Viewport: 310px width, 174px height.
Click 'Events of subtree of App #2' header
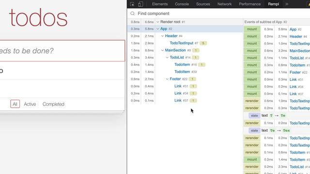coord(265,22)
